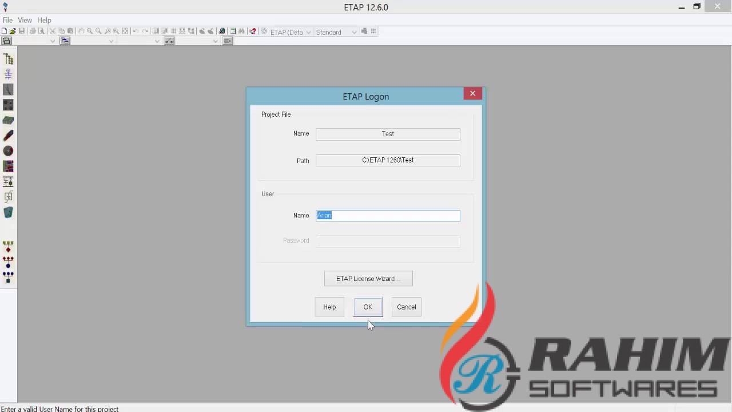Screen dimensions: 732x412
Task: Click the Undo arrow icon
Action: 135,31
